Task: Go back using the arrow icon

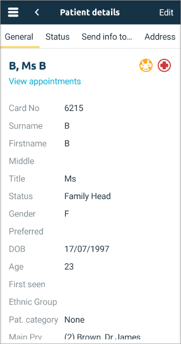Action: coord(37,12)
